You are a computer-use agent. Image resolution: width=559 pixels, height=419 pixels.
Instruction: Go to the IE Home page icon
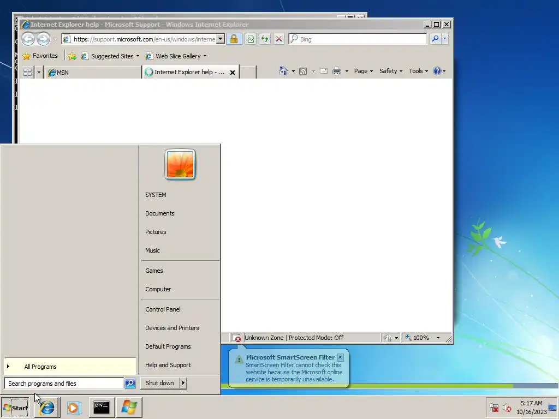(283, 71)
